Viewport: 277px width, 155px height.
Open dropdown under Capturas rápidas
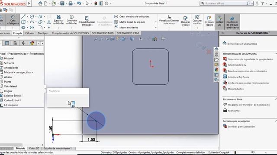pyautogui.click(x=197, y=28)
